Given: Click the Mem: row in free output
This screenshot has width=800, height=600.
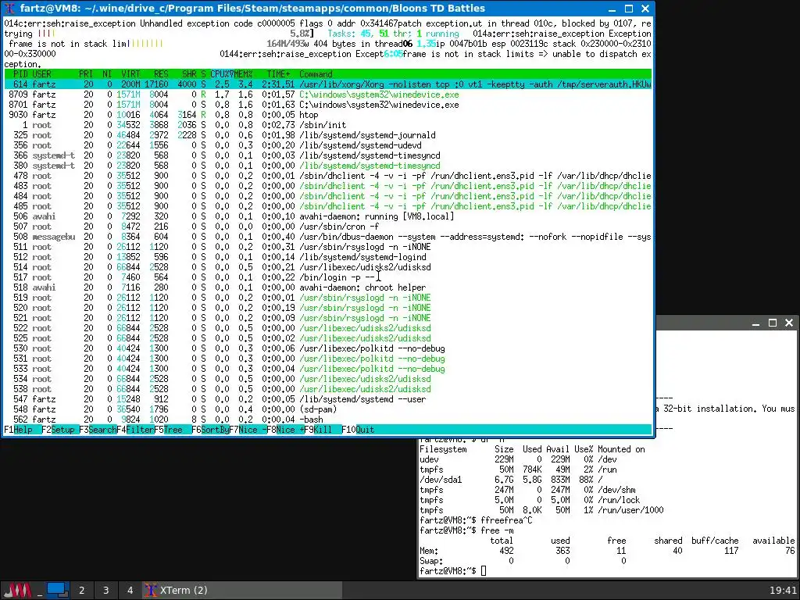Looking at the screenshot, I should pos(607,551).
